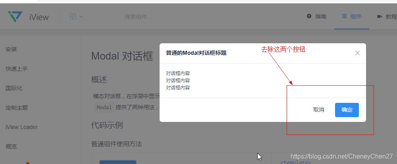The height and width of the screenshot is (164, 397).
Task: Click the 概述 section heading
Action: coord(99,80)
